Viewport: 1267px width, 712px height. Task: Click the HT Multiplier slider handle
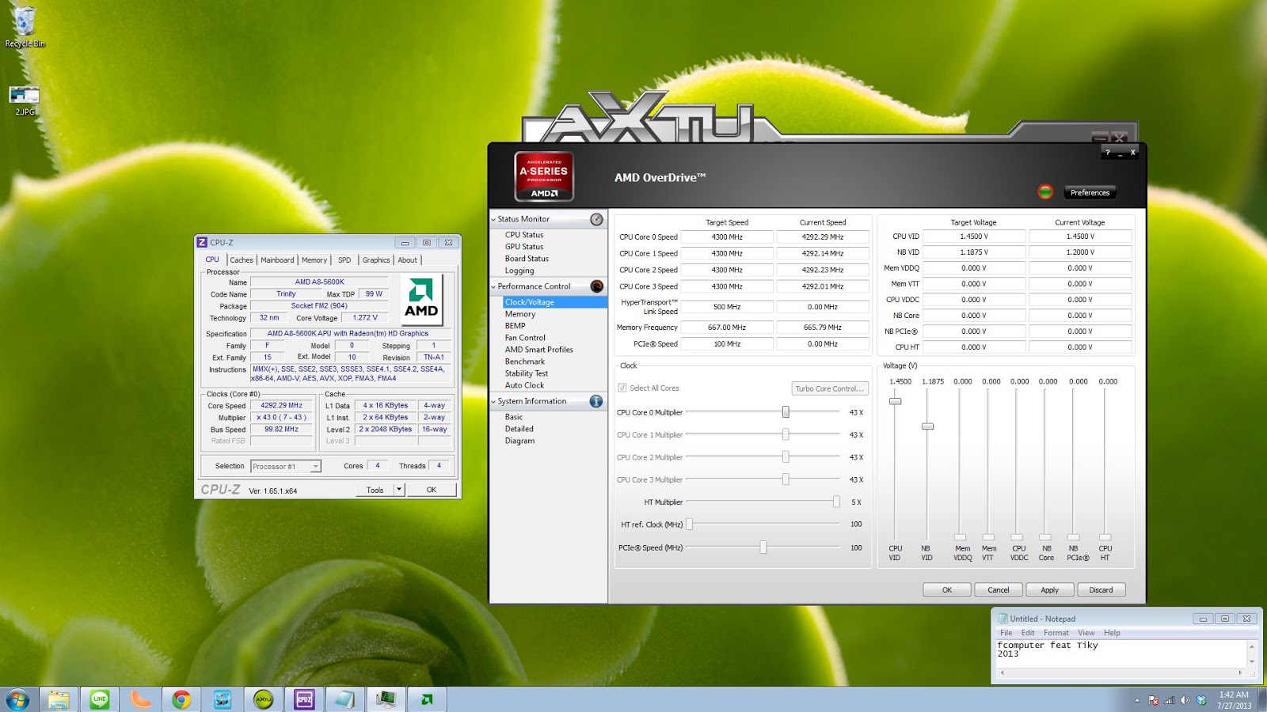(x=836, y=502)
